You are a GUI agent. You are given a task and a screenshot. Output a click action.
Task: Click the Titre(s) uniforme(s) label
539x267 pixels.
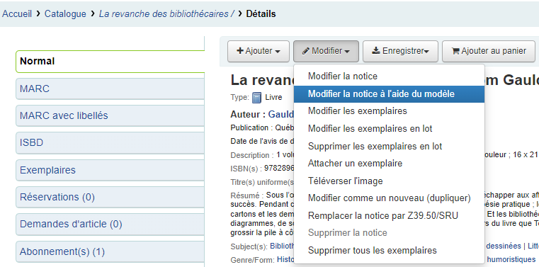pyautogui.click(x=262, y=182)
